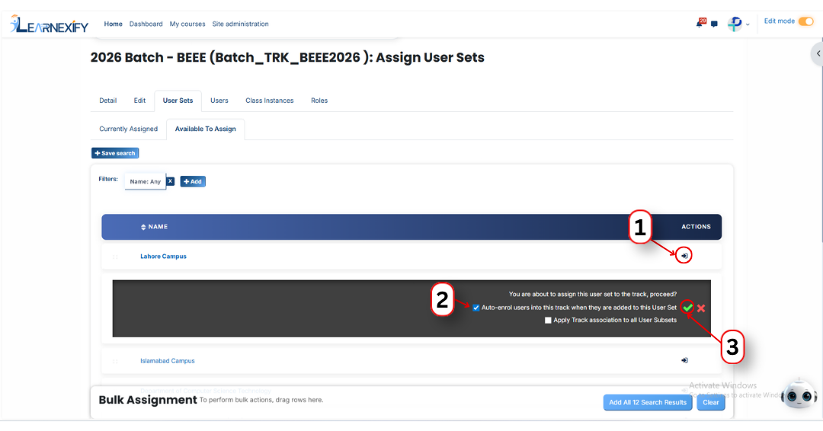823x431 pixels.
Task: Show the Currently Assigned sub-tab
Action: [x=129, y=129]
